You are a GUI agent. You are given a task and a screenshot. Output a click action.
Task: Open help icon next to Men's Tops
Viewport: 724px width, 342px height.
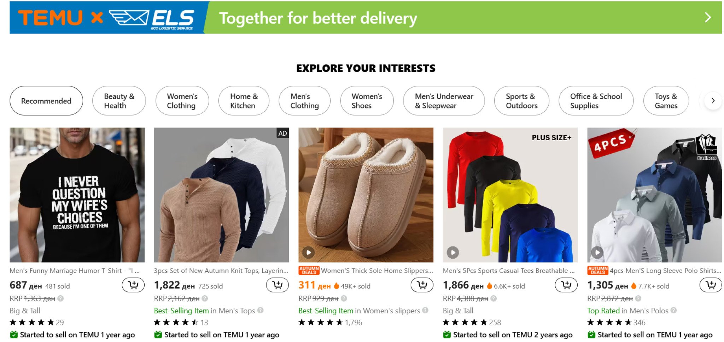(261, 310)
